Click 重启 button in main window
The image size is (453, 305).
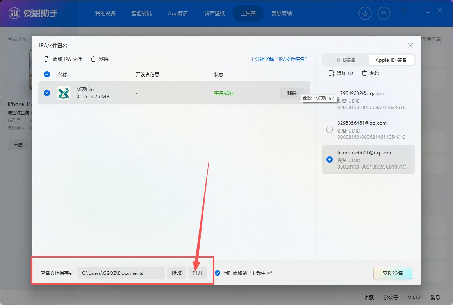(x=18, y=145)
